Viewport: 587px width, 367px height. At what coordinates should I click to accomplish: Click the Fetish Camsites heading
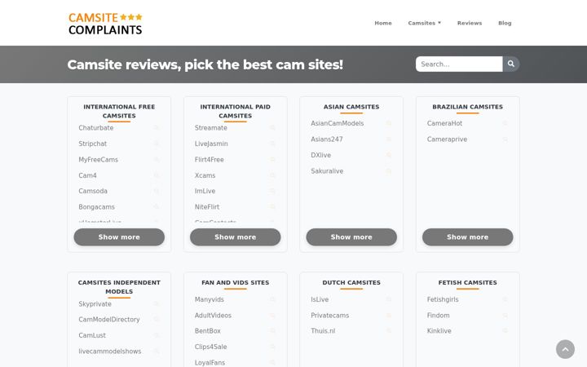coord(468,282)
